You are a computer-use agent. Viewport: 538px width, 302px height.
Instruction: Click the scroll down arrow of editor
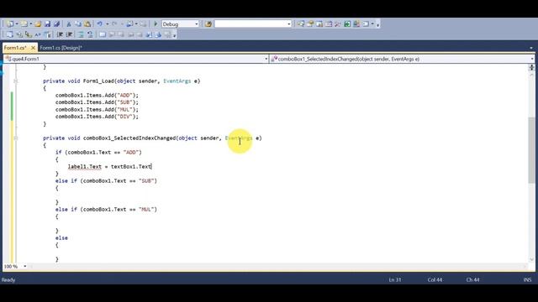point(531,259)
